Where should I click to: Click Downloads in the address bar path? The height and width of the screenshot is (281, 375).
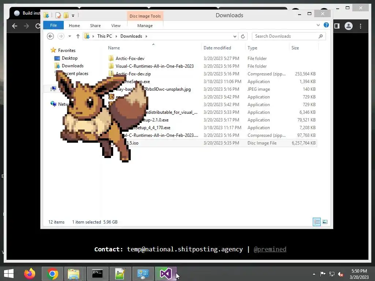131,36
